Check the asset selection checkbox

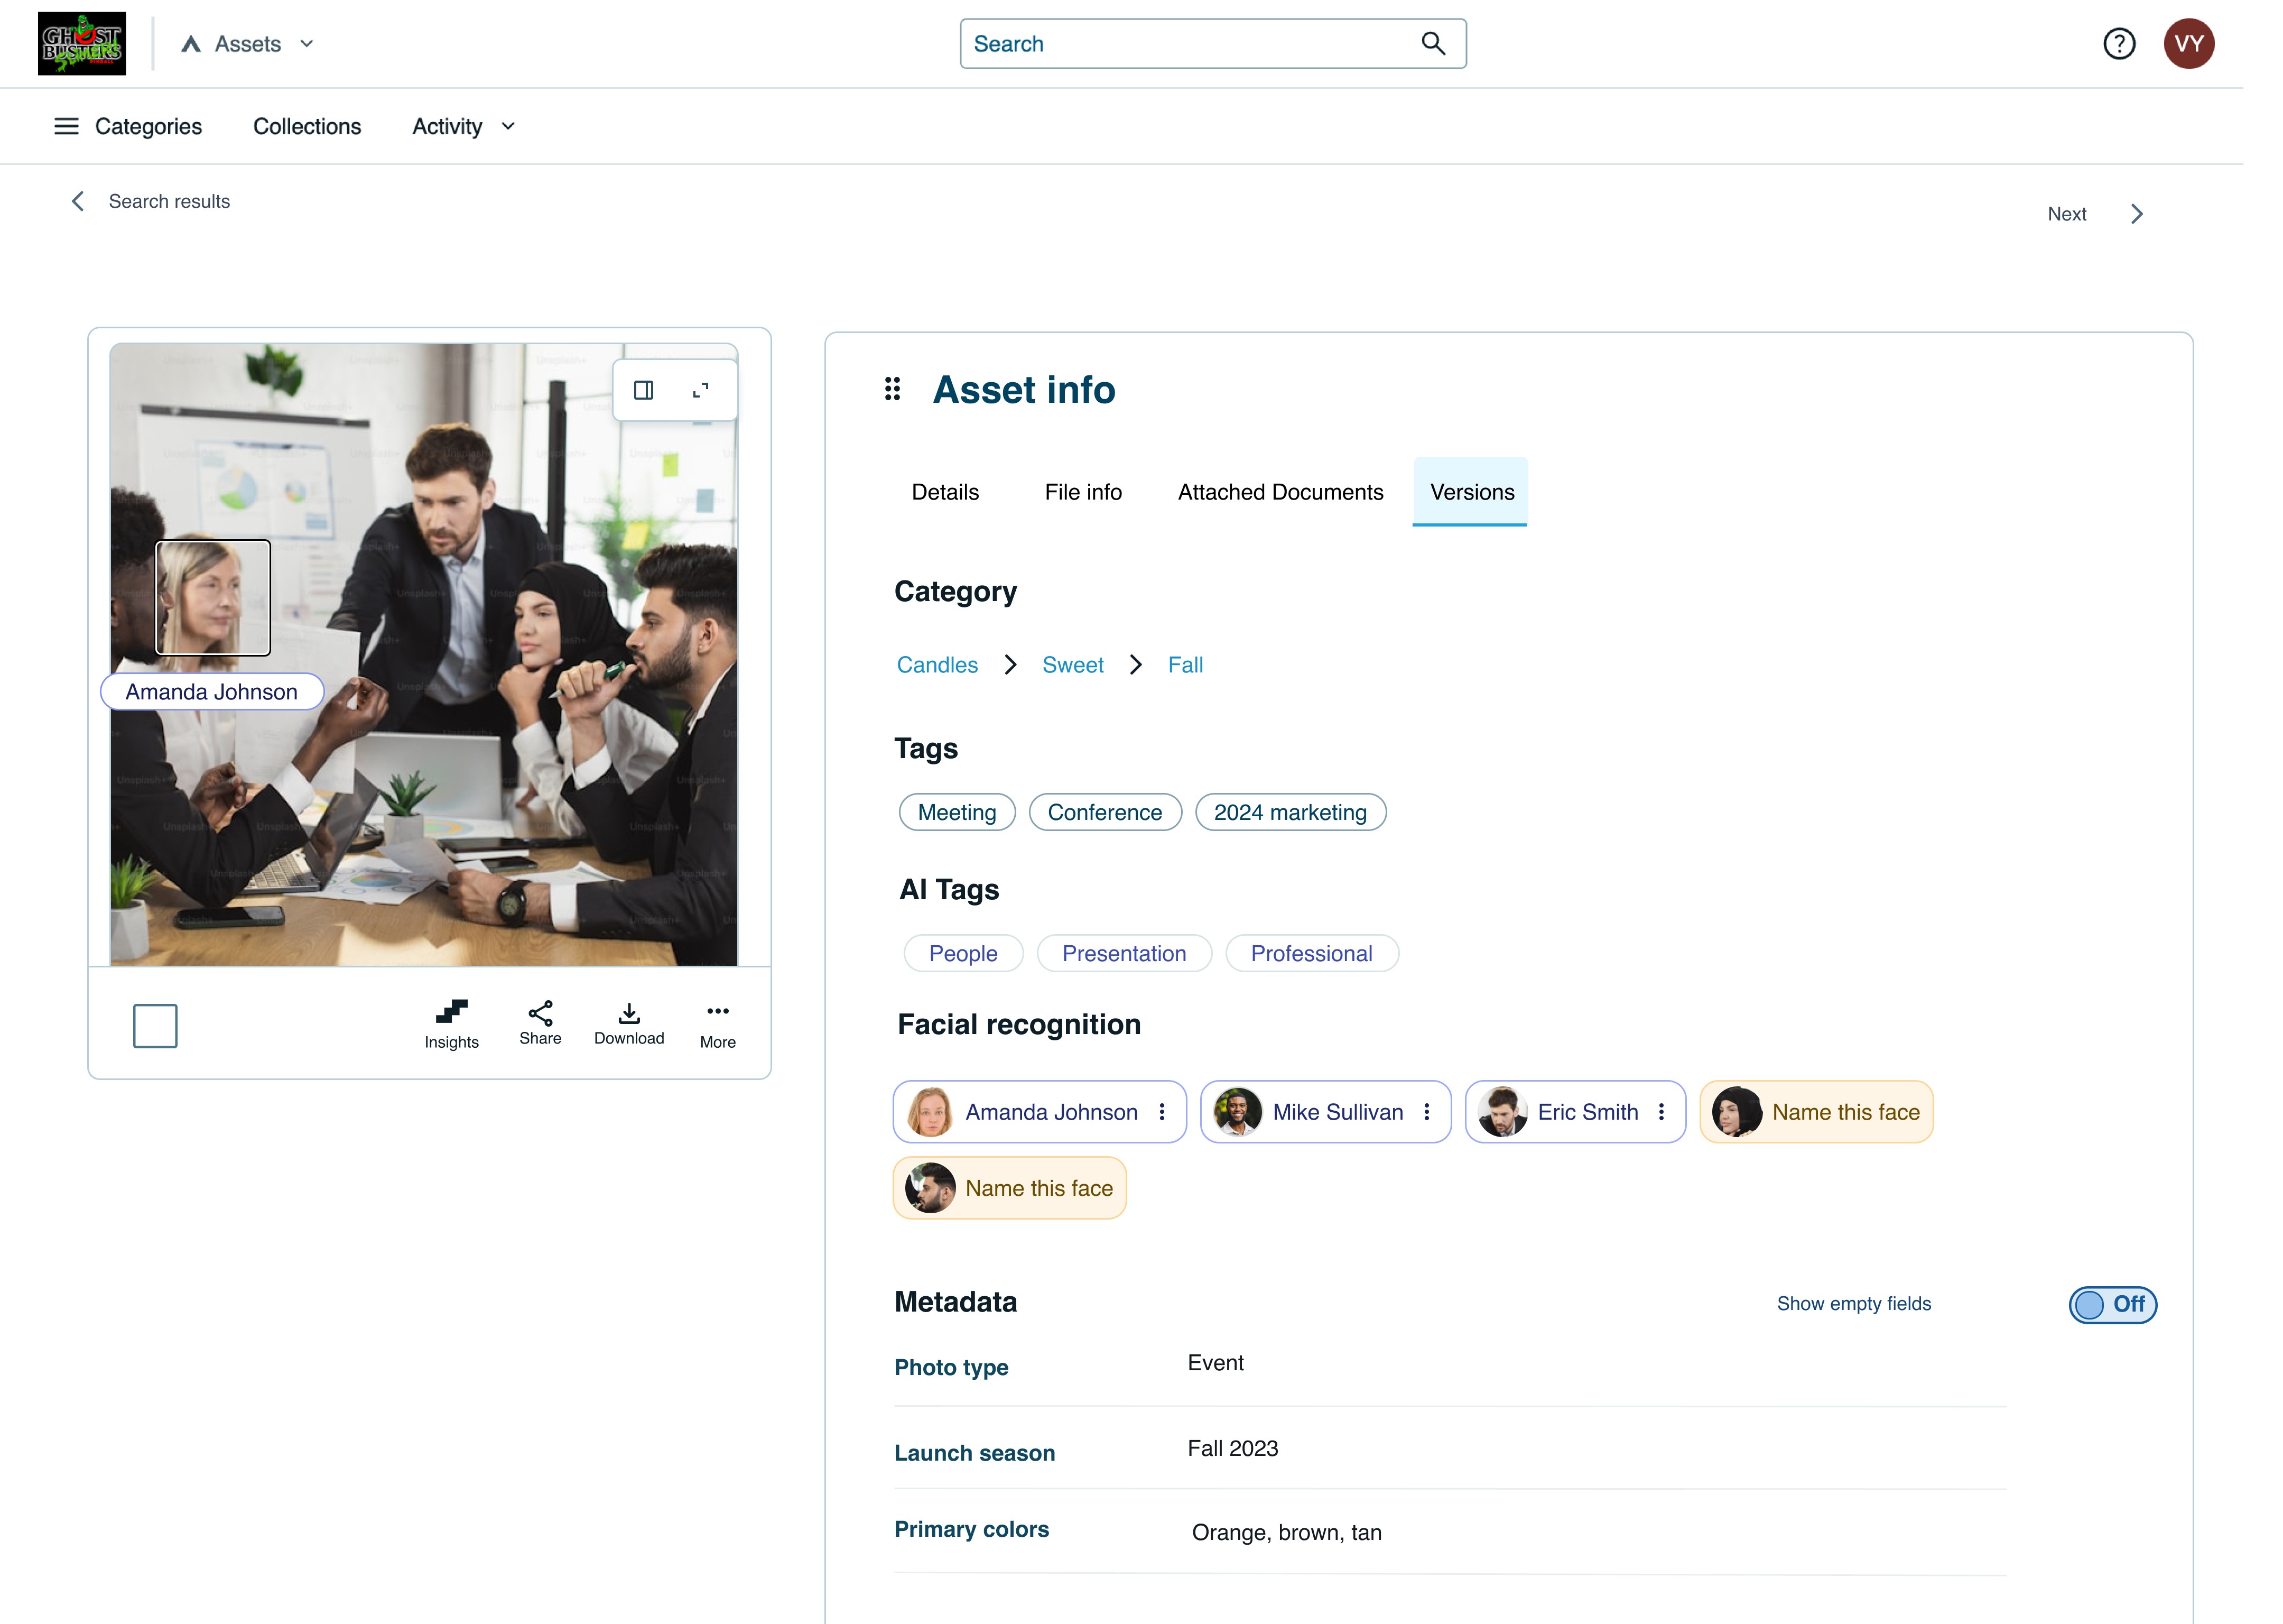coord(155,1025)
